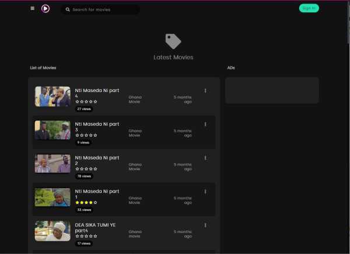The image size is (350, 254).
Task: Open more options for Nti Maseda Ni part 2
Action: [205, 158]
